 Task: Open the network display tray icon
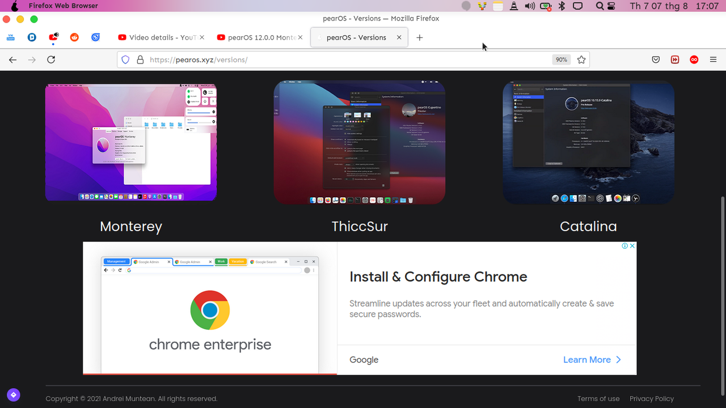[578, 6]
